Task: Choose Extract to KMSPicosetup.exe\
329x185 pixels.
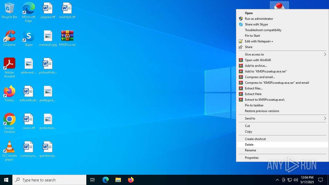Action: pos(282,100)
